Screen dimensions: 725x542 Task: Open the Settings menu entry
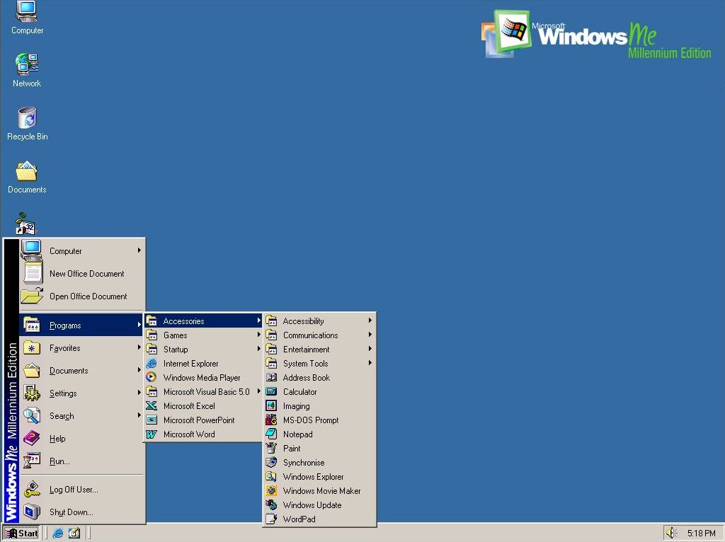pos(63,393)
